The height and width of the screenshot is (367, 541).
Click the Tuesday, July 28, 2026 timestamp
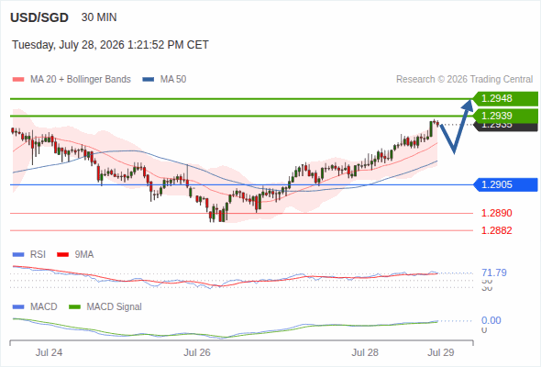click(110, 45)
